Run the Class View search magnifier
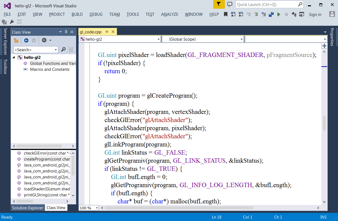This screenshot has height=221, width=338. coord(63,49)
